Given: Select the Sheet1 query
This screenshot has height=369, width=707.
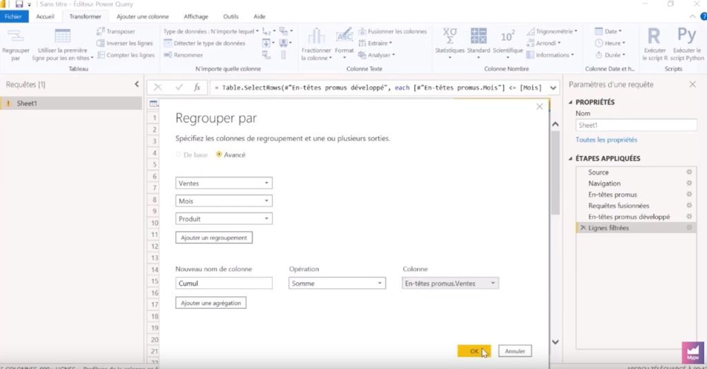Looking at the screenshot, I should pos(71,103).
